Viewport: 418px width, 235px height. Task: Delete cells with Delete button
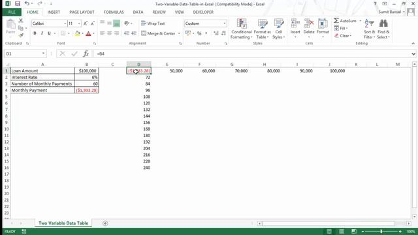pos(309,29)
